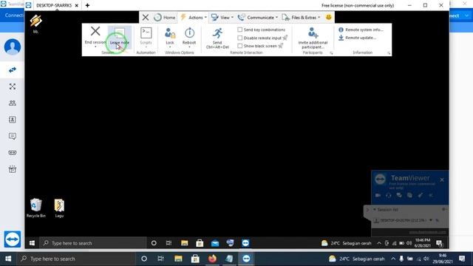Viewport: 473px width, 266px height.
Task: Select Lagu file on remote desktop
Action: point(59,208)
